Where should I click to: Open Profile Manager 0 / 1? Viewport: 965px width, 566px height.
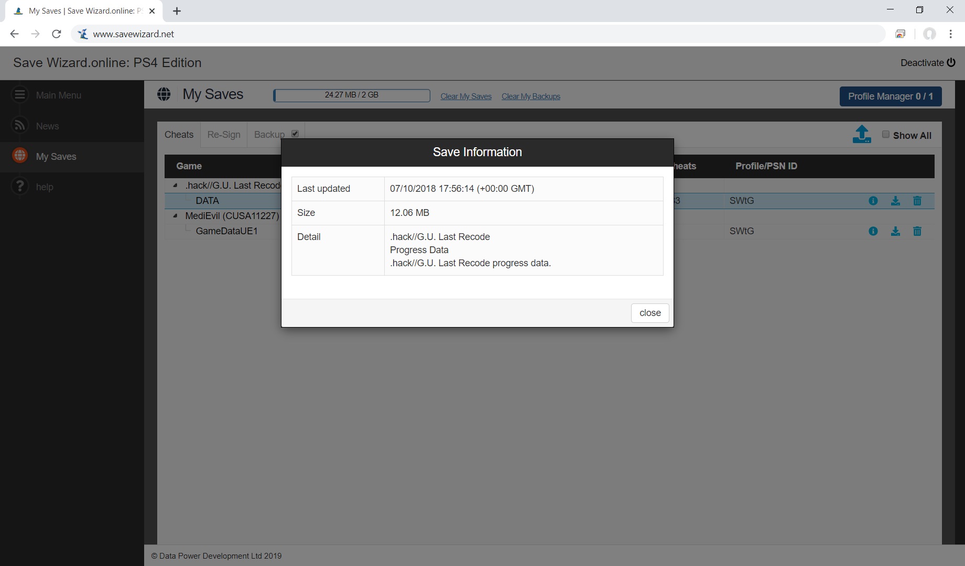pyautogui.click(x=891, y=96)
